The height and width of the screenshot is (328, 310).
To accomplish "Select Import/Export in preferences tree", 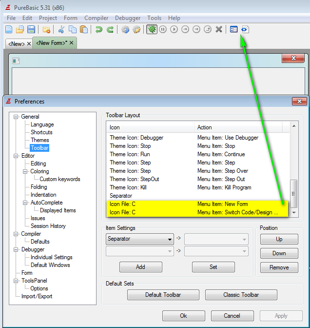I will click(x=37, y=296).
